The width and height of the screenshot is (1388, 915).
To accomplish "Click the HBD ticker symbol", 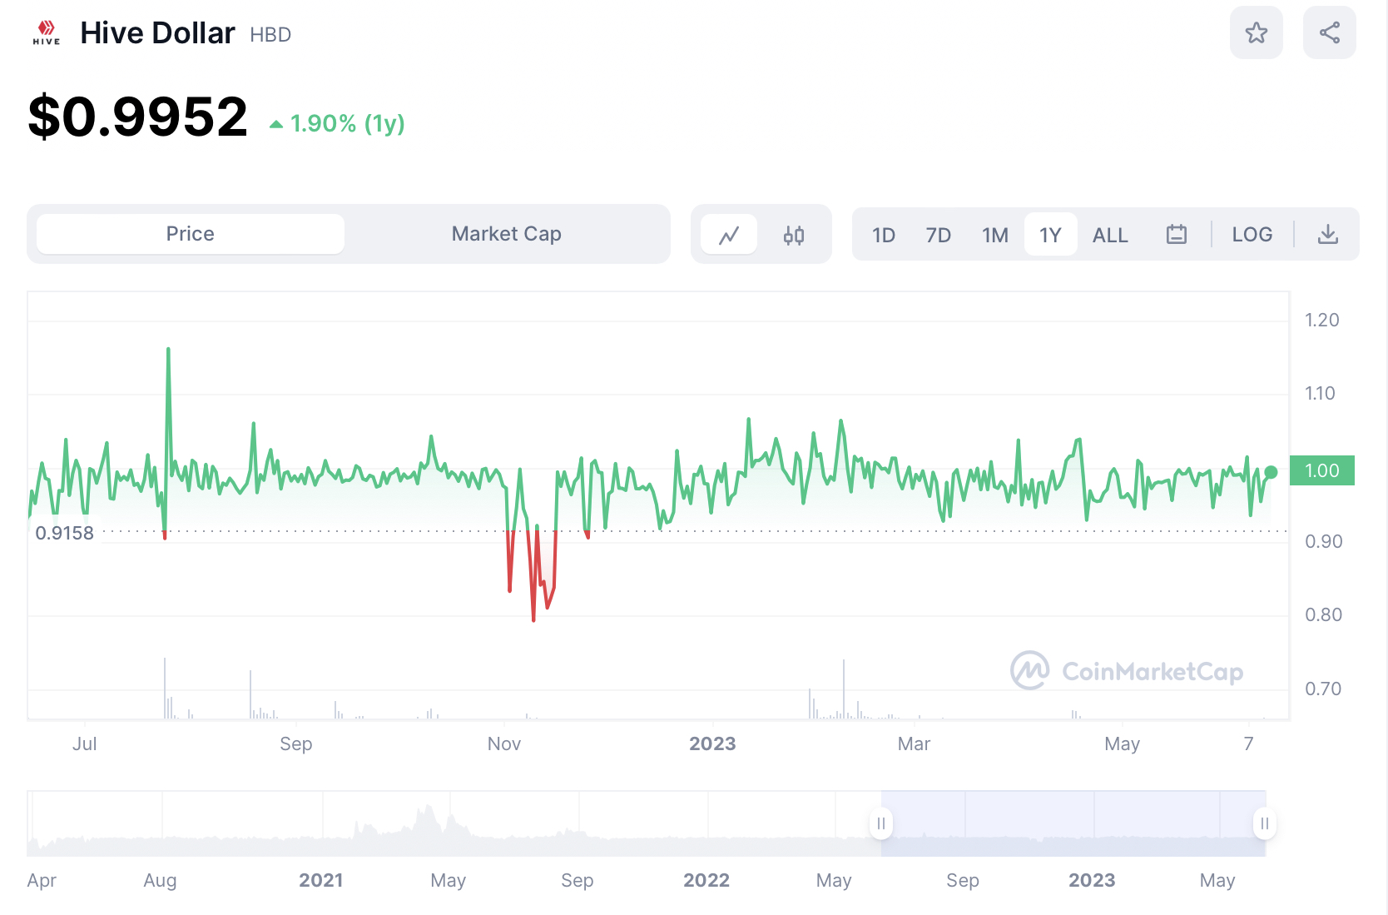I will pyautogui.click(x=270, y=35).
